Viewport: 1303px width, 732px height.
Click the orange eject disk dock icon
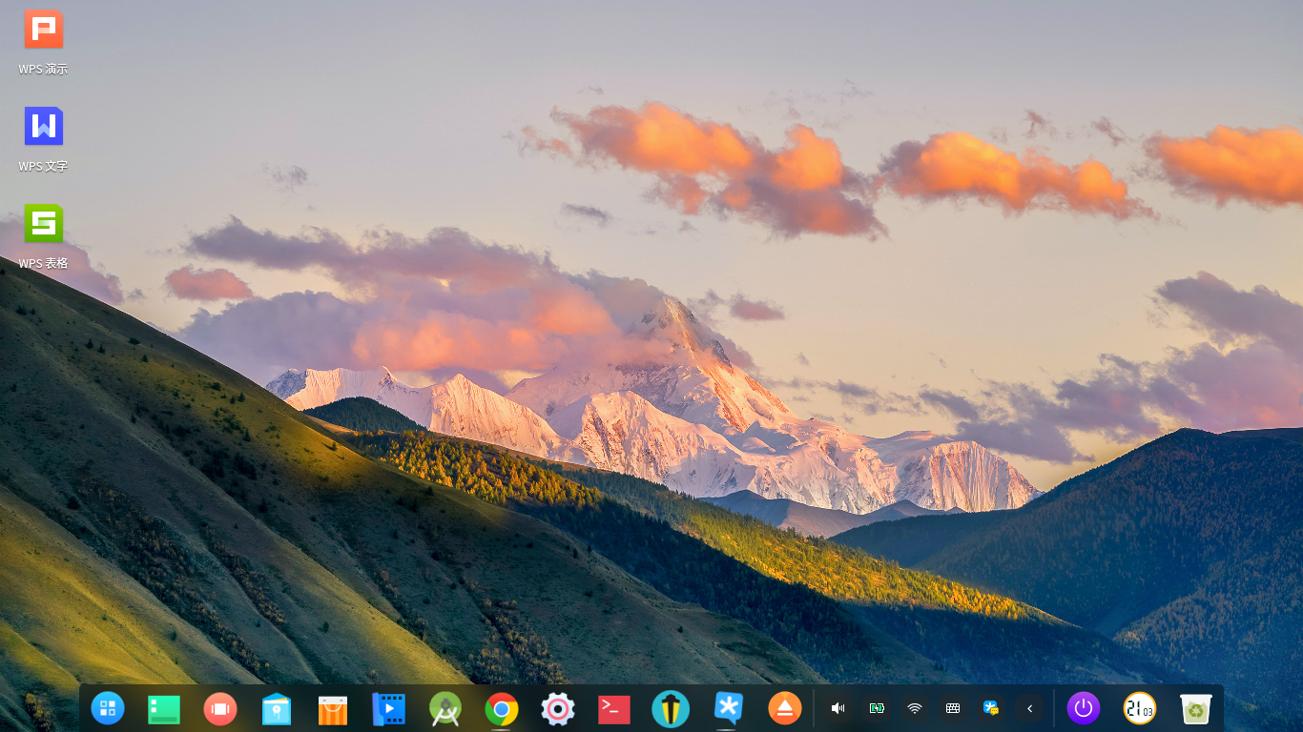[785, 708]
